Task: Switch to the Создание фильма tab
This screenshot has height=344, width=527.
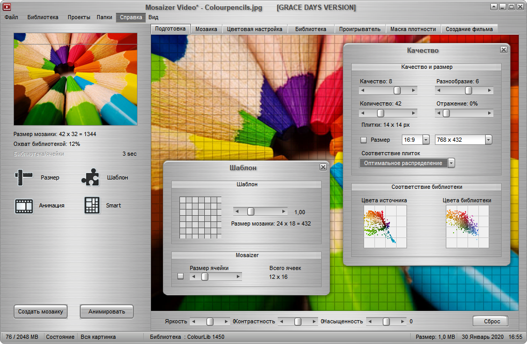Action: 469,29
